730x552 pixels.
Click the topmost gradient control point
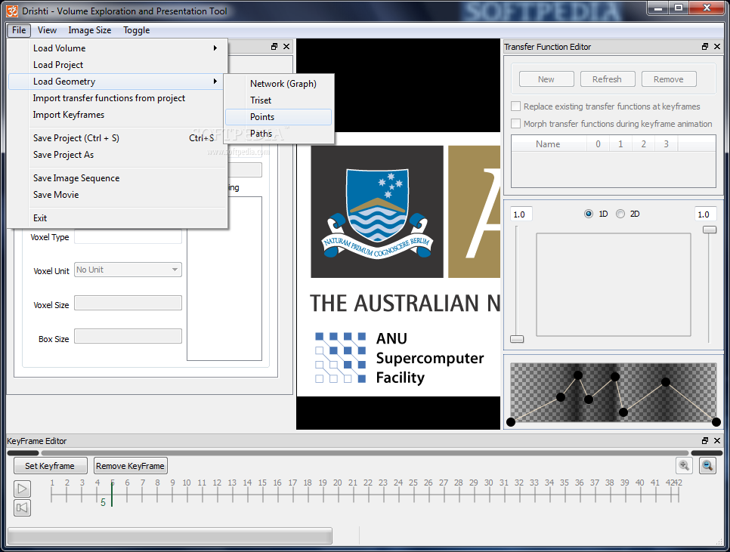(x=578, y=375)
